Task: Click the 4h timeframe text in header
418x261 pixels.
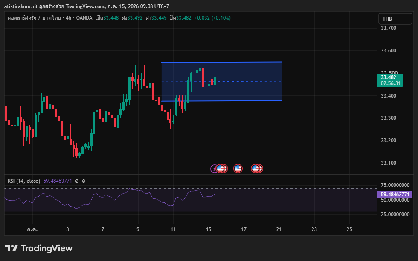Action: (69, 18)
